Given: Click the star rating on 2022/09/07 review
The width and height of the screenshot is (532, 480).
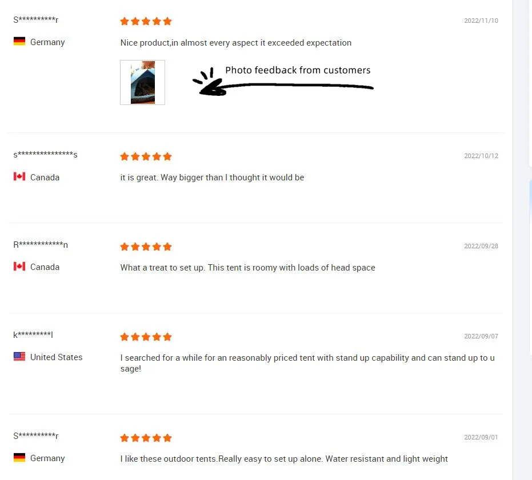Looking at the screenshot, I should (146, 337).
